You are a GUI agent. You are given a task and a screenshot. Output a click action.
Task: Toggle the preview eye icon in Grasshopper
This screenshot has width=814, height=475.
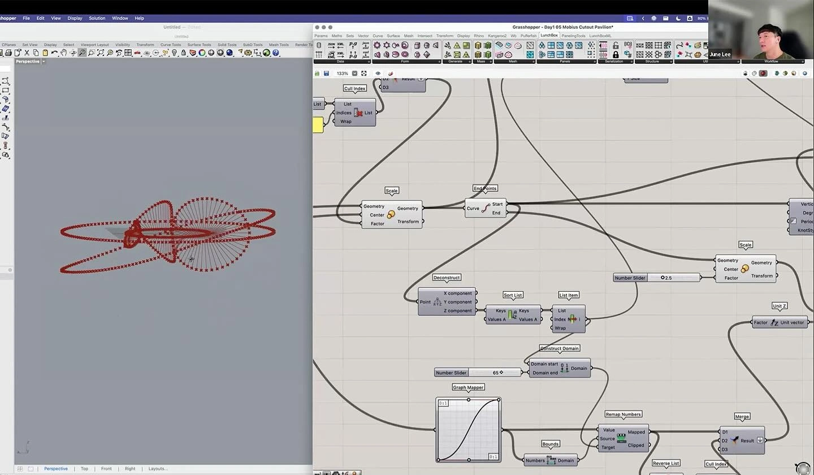pos(378,73)
